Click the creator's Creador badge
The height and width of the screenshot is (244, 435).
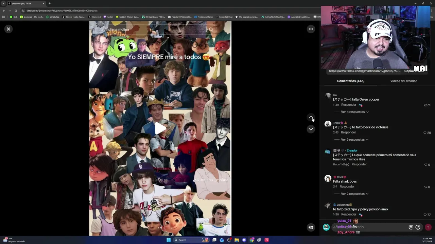click(x=352, y=150)
